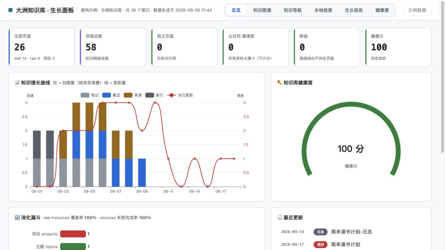Screen dimensions: 445x250
Task: Click the 09-14 update line point
Action: [x=195, y=159]
